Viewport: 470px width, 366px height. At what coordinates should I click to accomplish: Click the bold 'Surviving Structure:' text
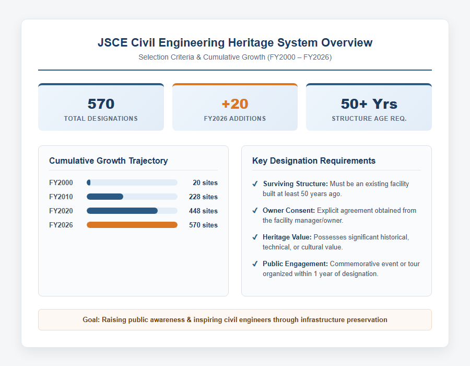pos(296,184)
